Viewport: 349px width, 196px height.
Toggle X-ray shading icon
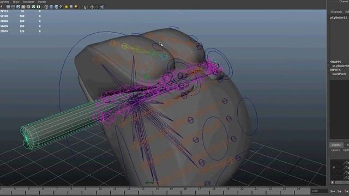(92, 7)
